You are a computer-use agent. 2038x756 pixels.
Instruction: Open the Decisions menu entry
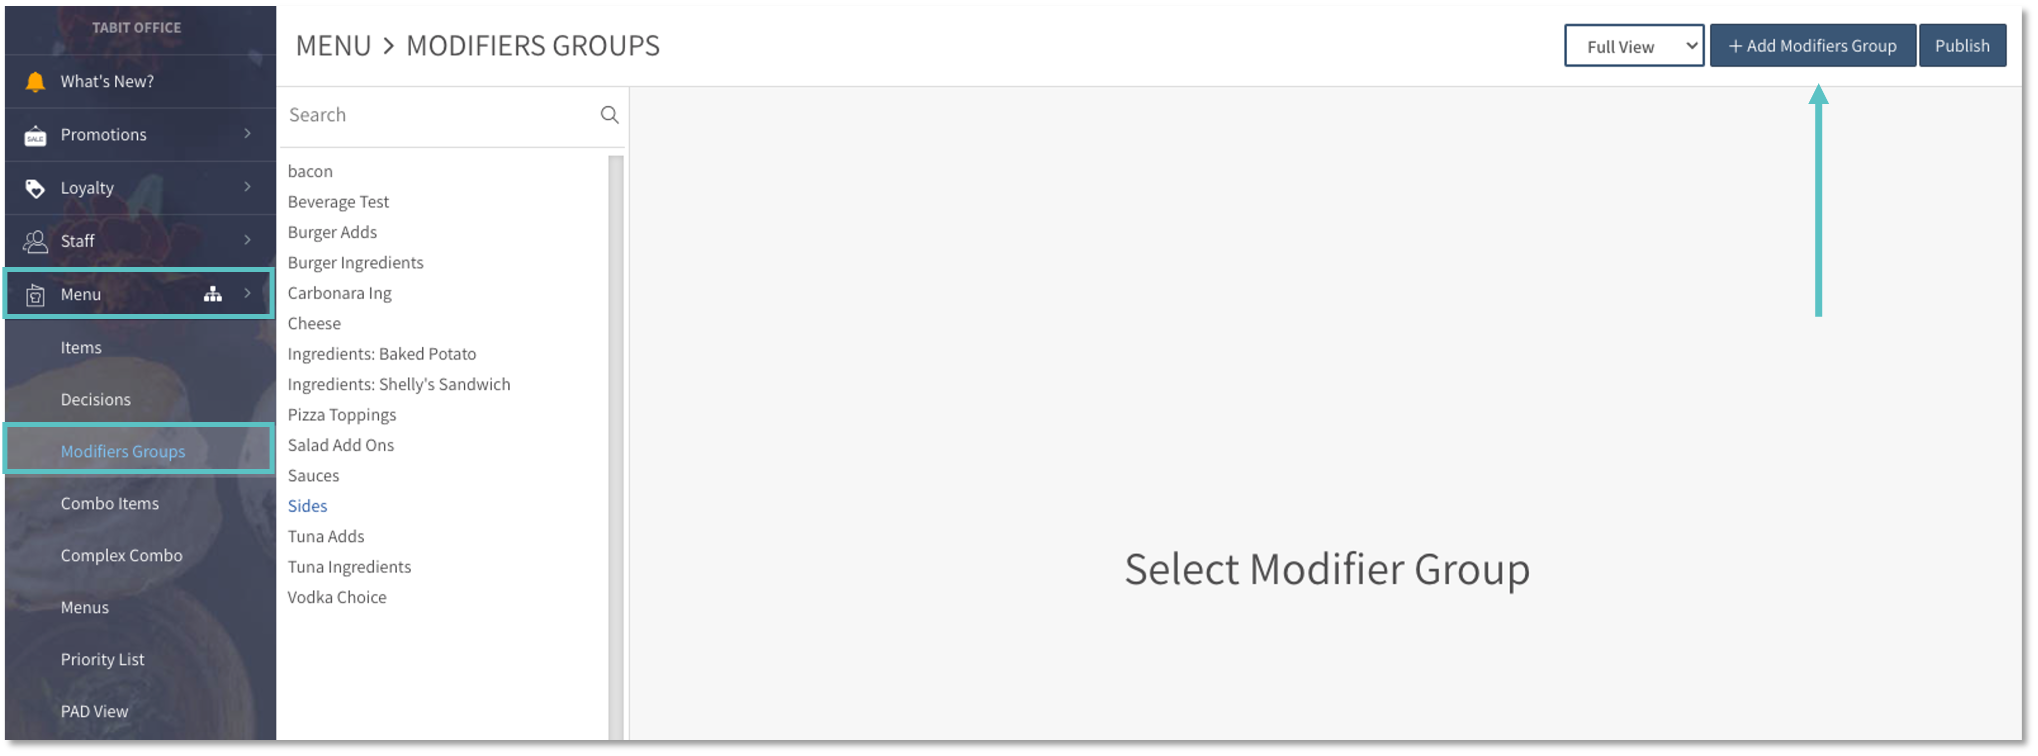[x=96, y=399]
